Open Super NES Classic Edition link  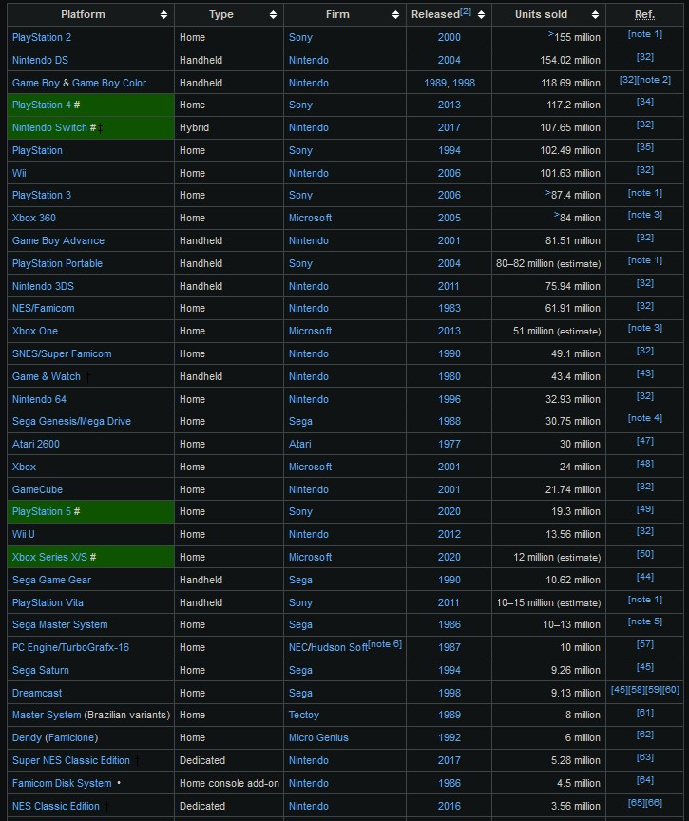pyautogui.click(x=70, y=761)
